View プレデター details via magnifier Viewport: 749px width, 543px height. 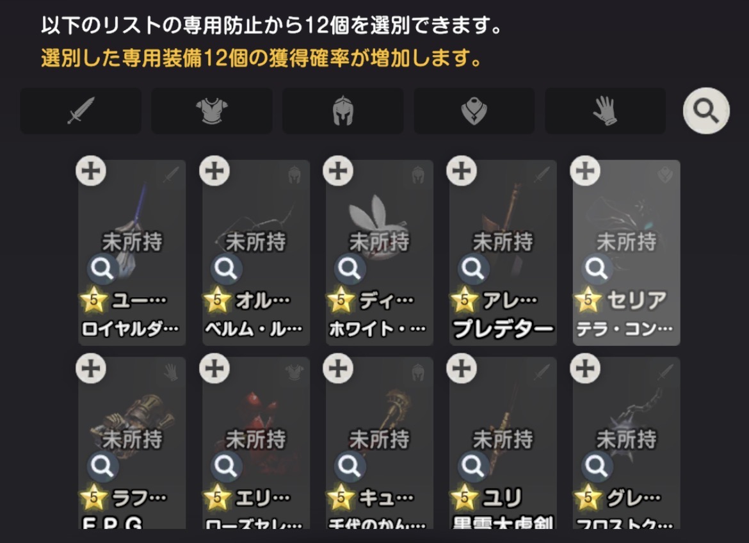472,269
